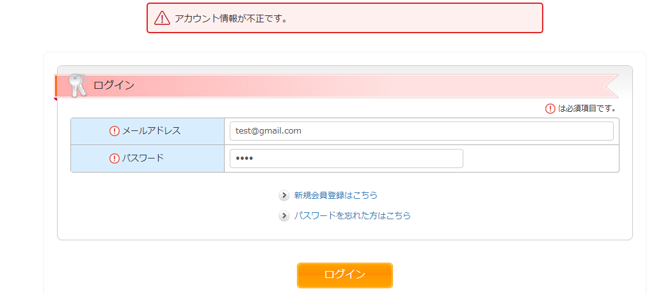Select end of test@gmail.com text in email box

[301, 131]
